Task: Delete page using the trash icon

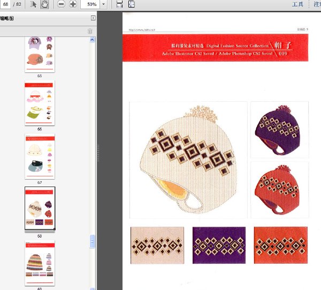Action: point(90,31)
